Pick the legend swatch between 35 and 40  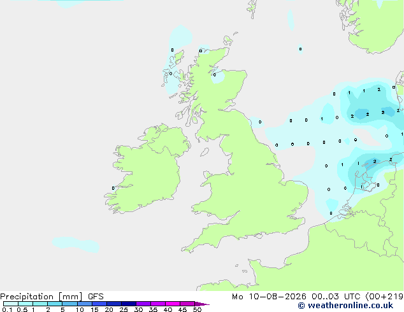pyautogui.click(x=157, y=304)
